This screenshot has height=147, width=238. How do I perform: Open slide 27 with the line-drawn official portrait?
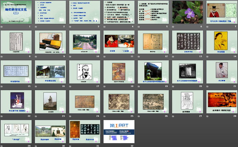pyautogui.click(x=187, y=101)
